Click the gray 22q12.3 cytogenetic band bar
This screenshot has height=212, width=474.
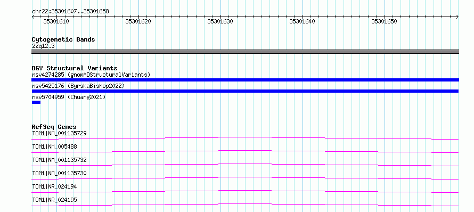245,52
